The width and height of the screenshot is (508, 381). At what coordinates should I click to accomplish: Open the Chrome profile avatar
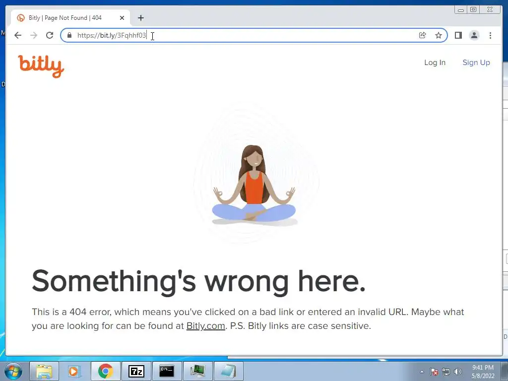coord(474,35)
